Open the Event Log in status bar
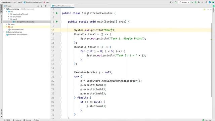 pyautogui.click(x=207, y=120)
